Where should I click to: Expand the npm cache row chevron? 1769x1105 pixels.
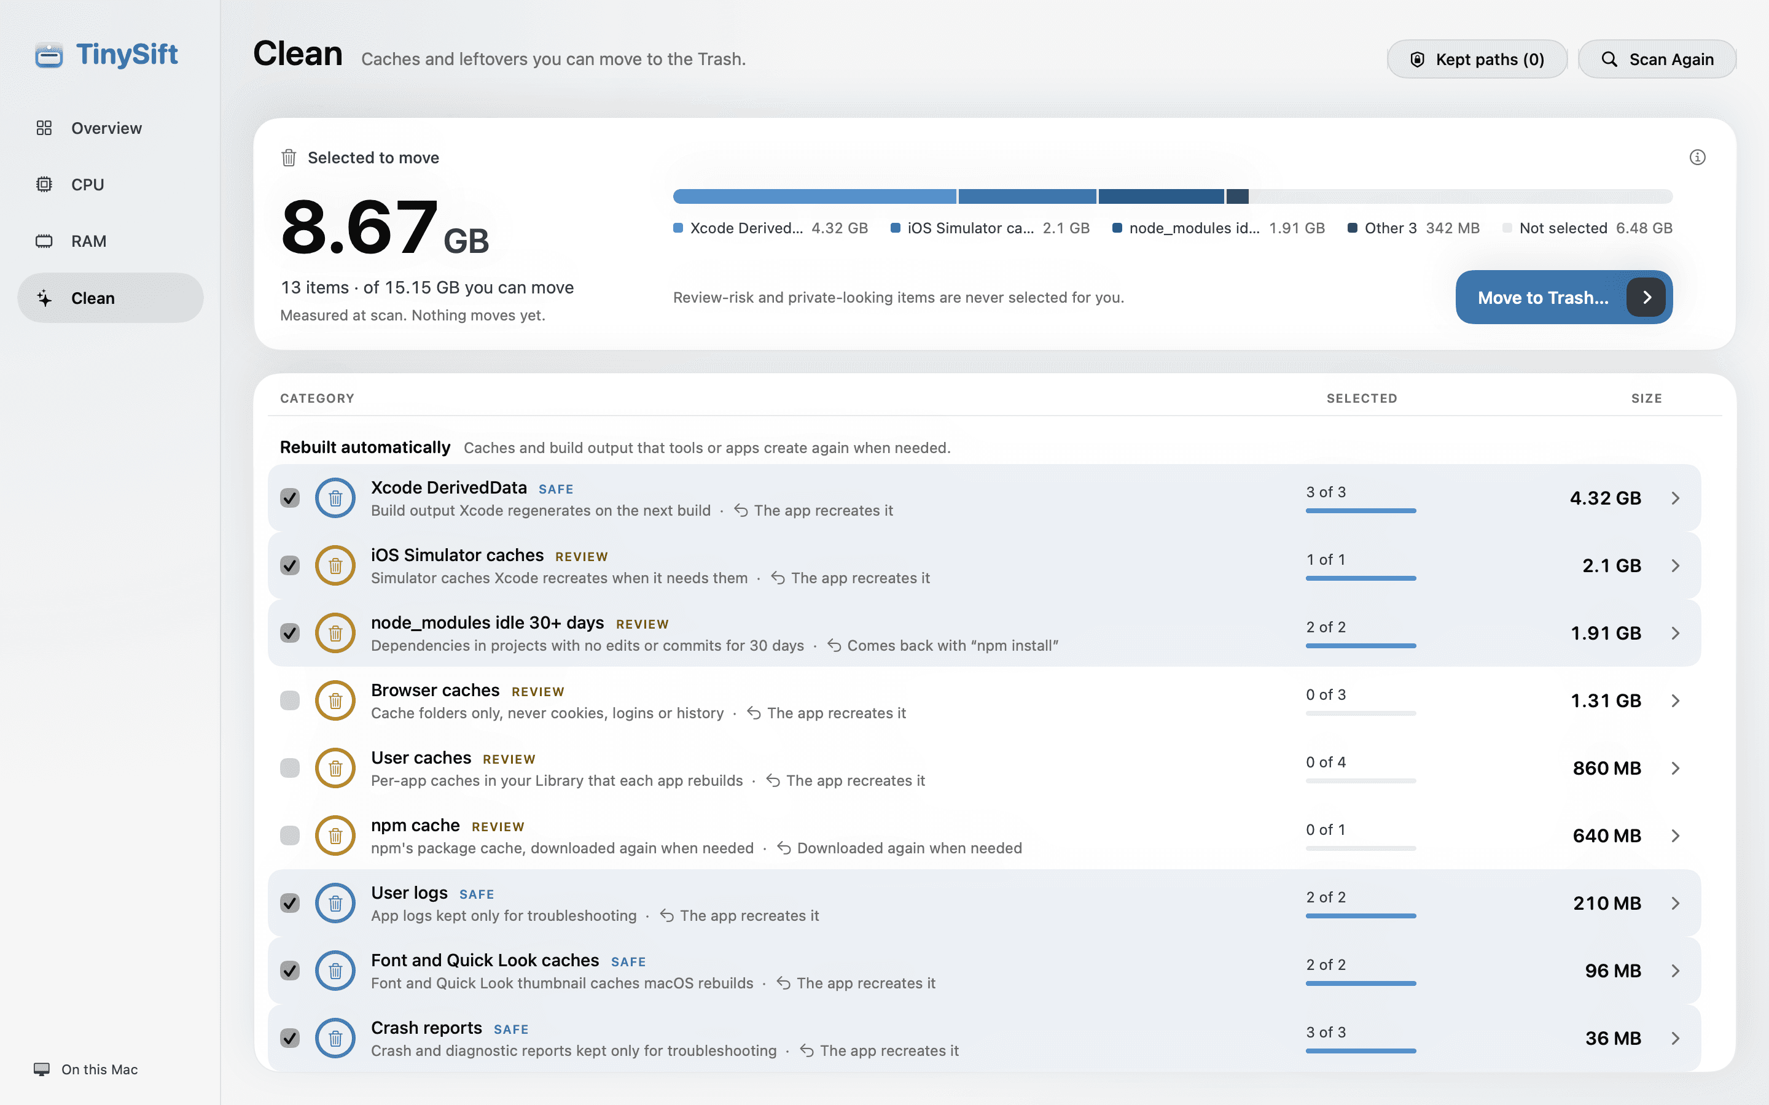pyautogui.click(x=1676, y=836)
